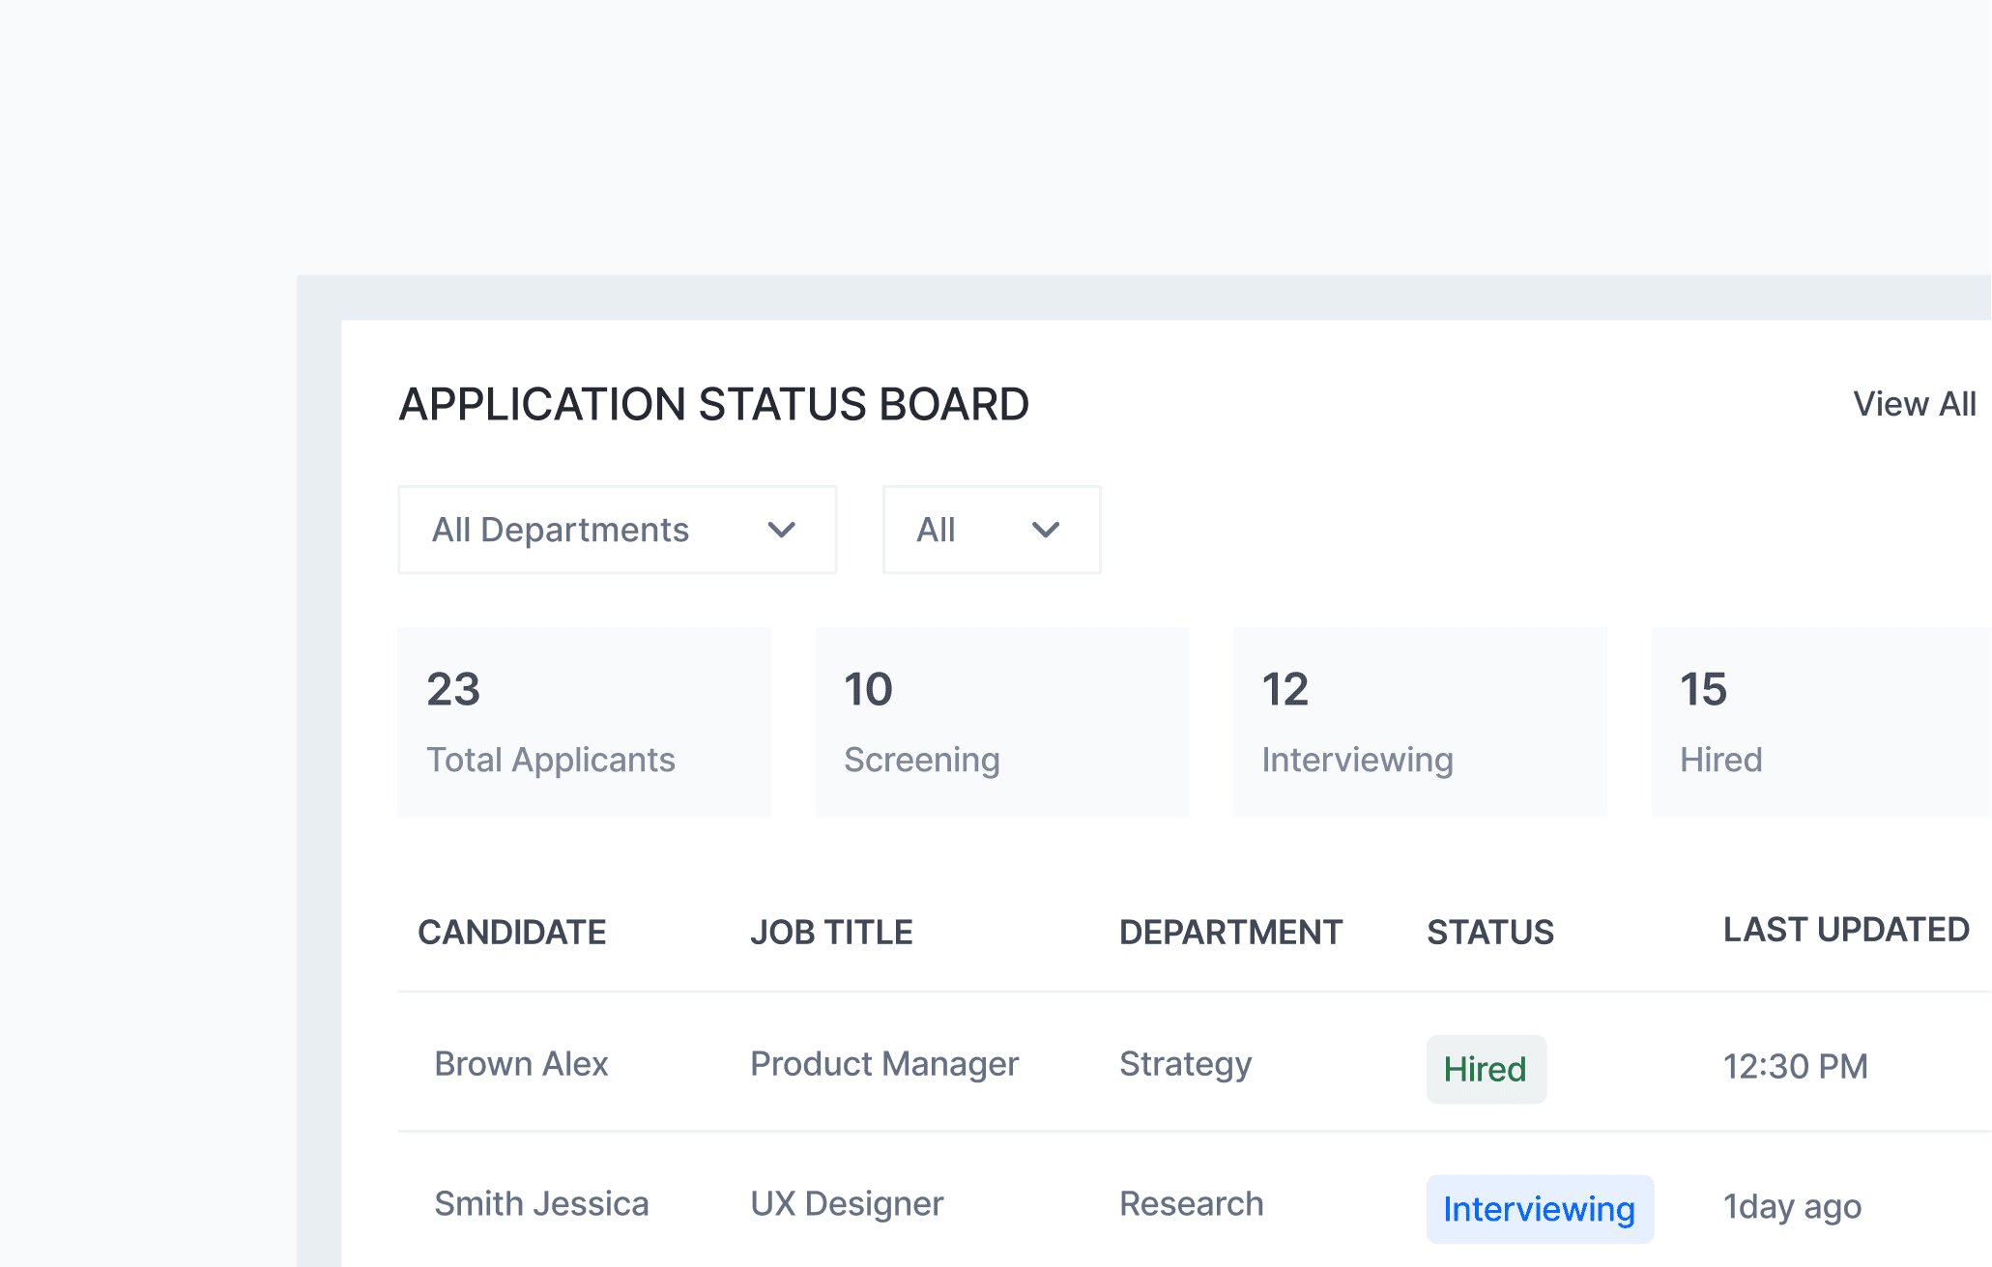
Task: Select the Strategy department entry
Action: point(1185,1064)
